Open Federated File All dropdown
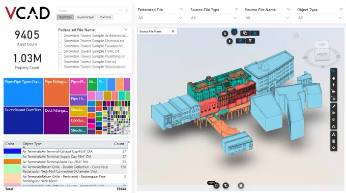This screenshot has height=193, width=346. 160,18
